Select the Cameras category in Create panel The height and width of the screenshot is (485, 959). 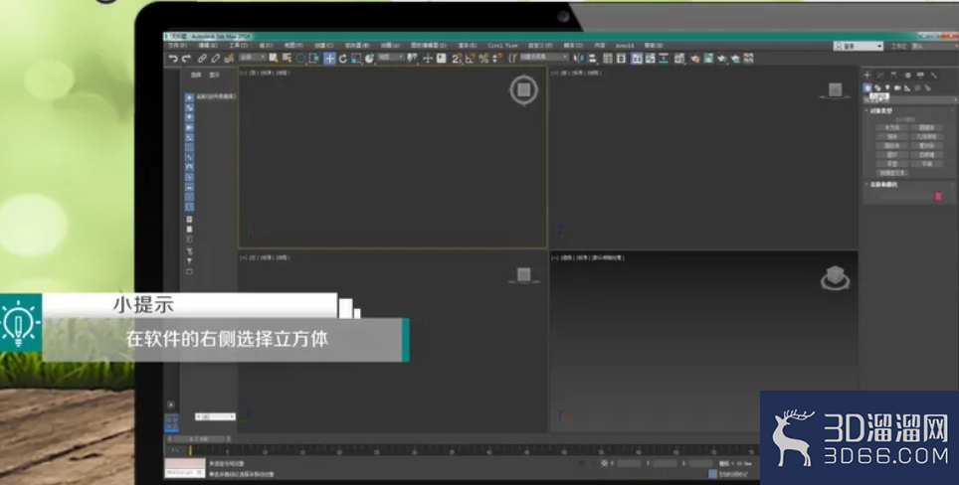click(897, 88)
